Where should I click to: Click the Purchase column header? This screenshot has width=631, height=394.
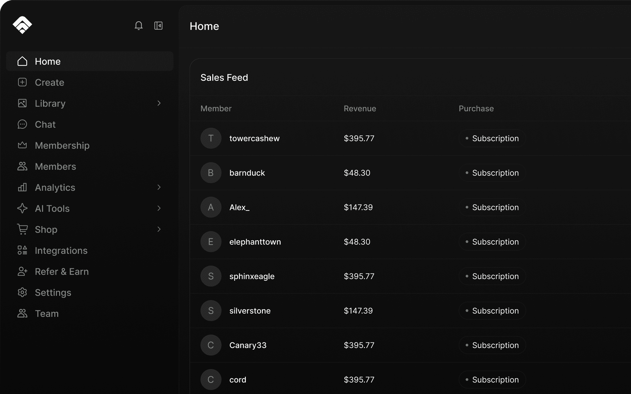[x=476, y=109]
